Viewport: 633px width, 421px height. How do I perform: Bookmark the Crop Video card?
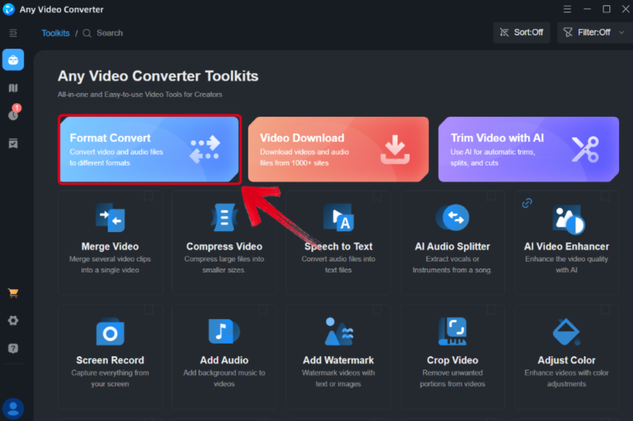click(x=491, y=310)
